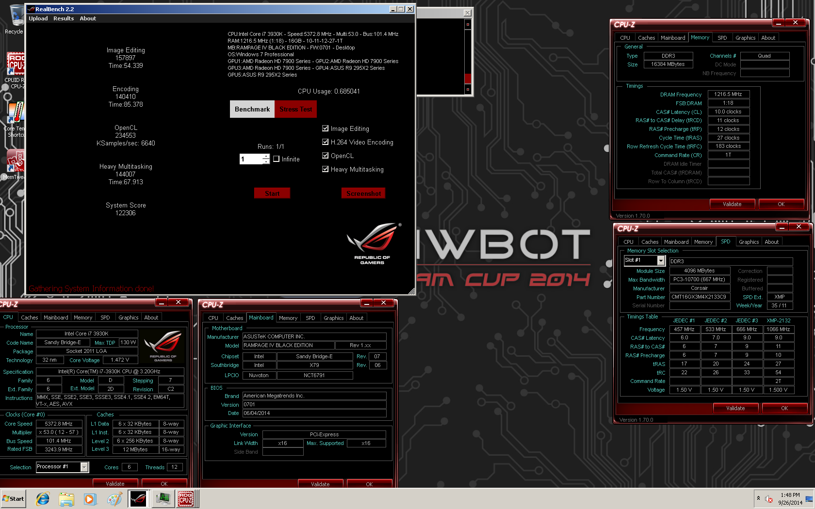Click BIOS Version 0701 field
This screenshot has width=815, height=509.
pyautogui.click(x=314, y=404)
